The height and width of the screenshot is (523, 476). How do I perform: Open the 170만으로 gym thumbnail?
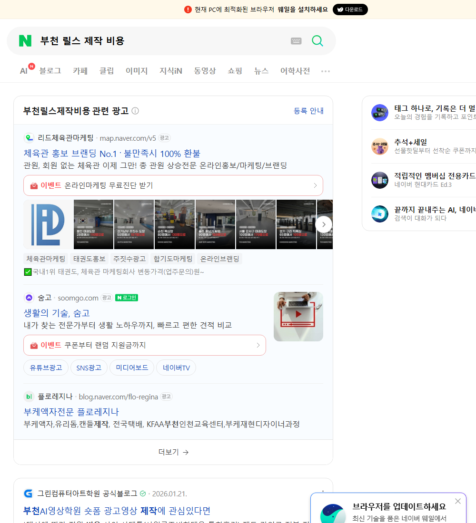(x=256, y=224)
